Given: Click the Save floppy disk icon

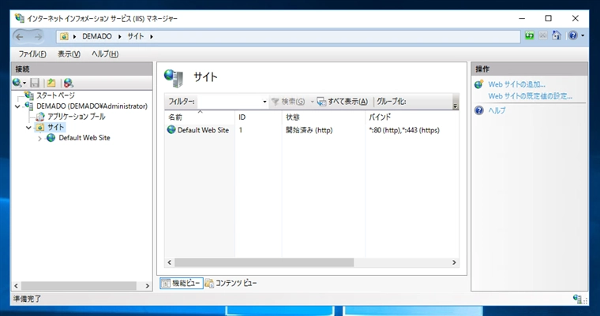Looking at the screenshot, I should pyautogui.click(x=35, y=83).
